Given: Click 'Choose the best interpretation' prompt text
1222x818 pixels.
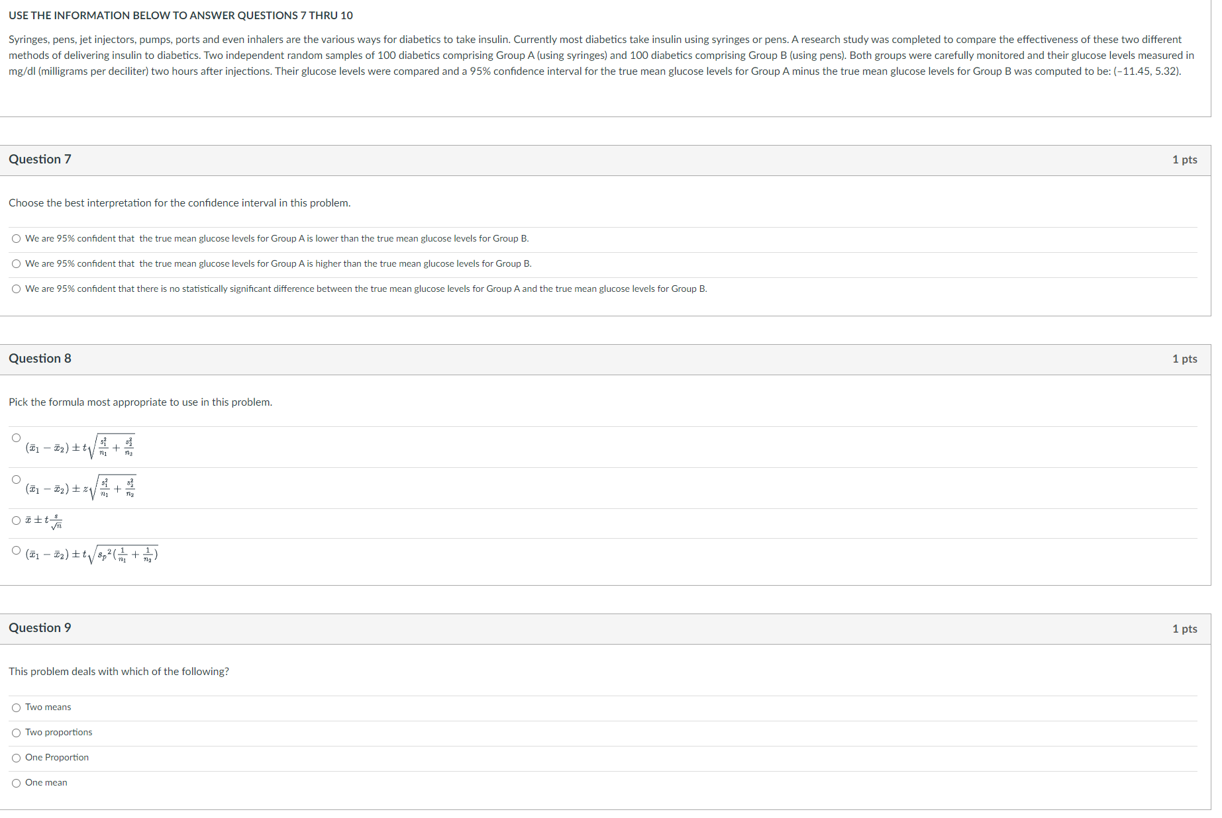Looking at the screenshot, I should point(179,203).
